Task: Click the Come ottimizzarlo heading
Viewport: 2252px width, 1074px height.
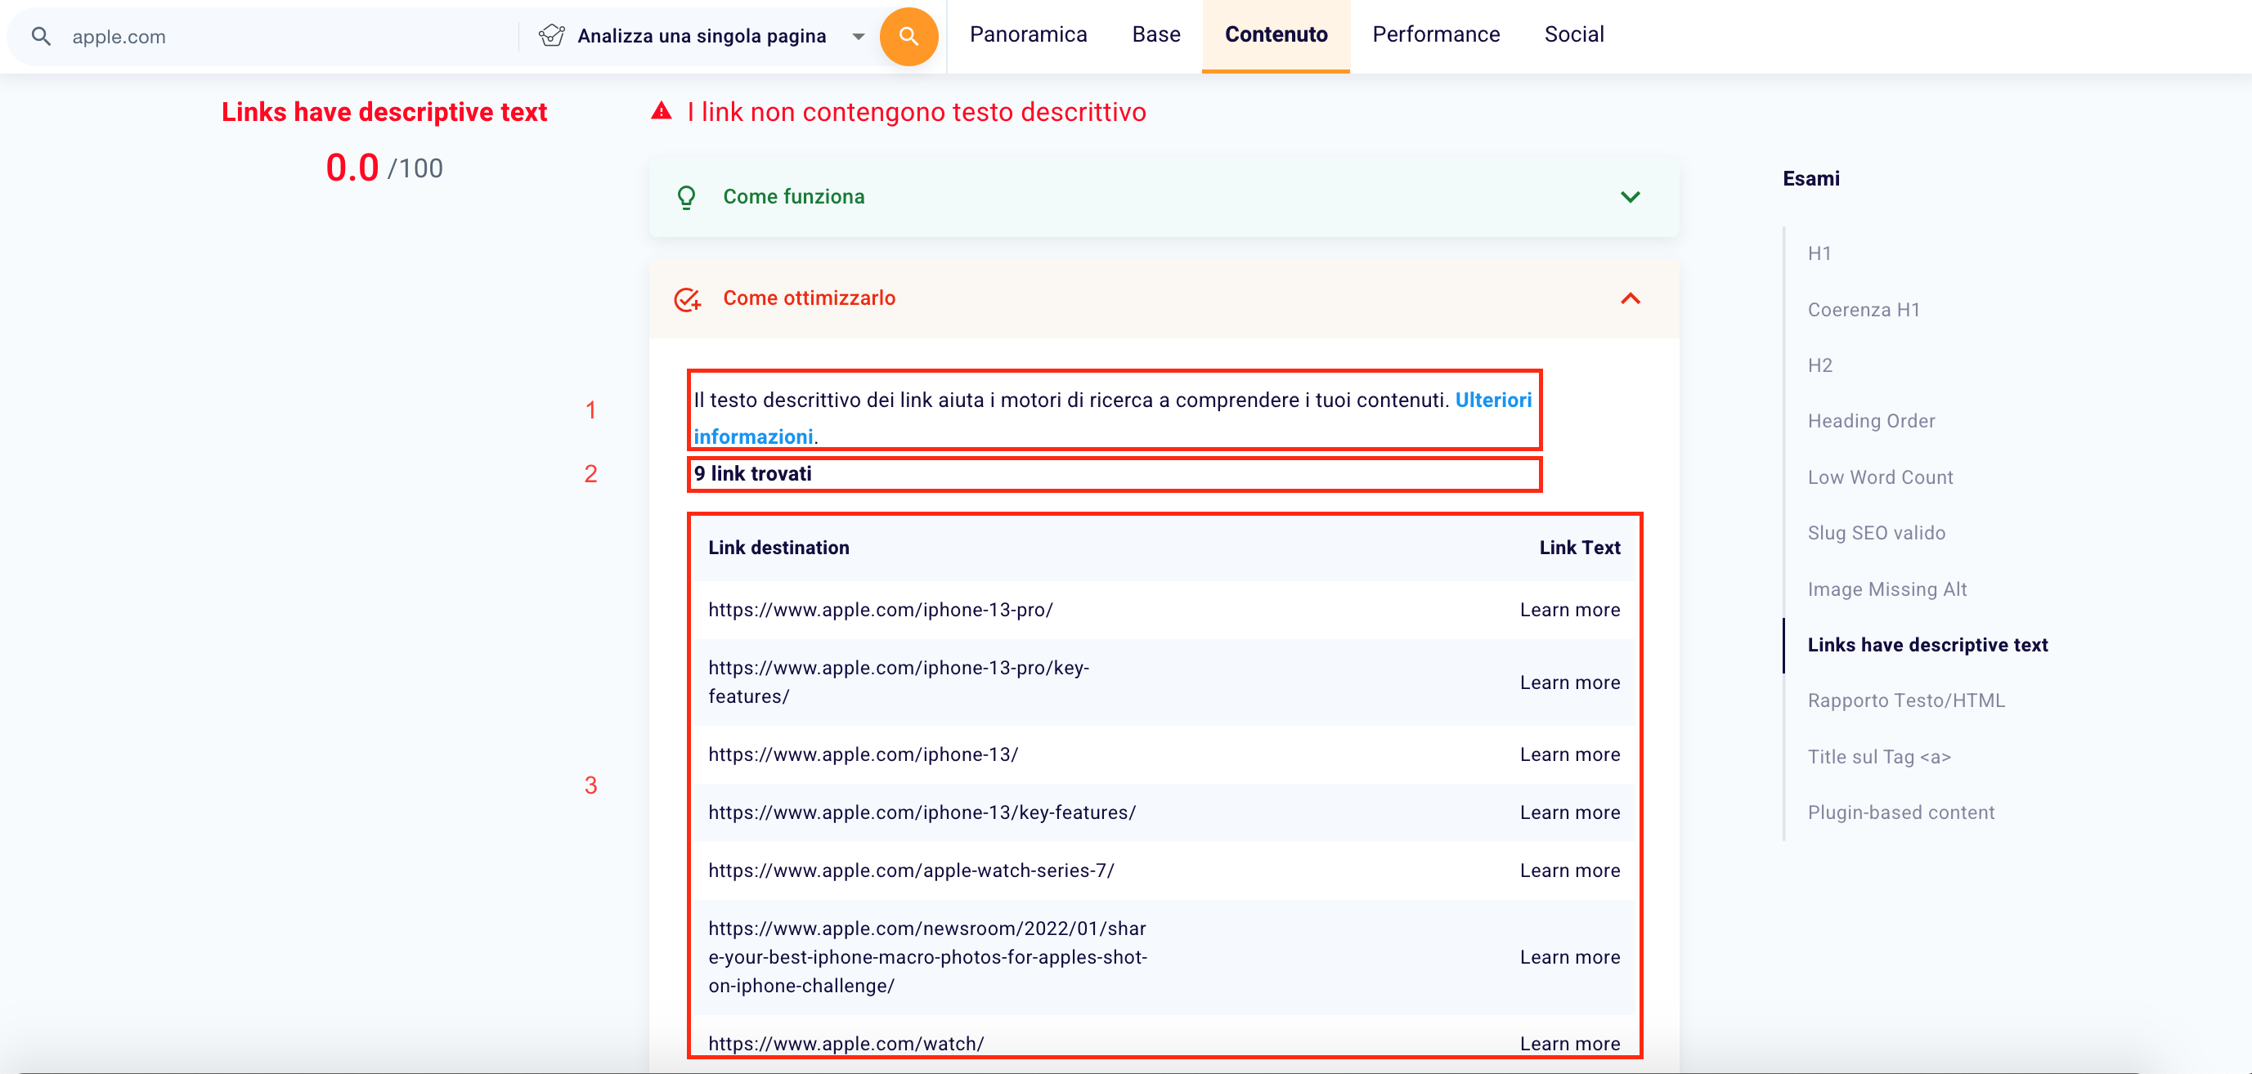Action: pos(809,298)
